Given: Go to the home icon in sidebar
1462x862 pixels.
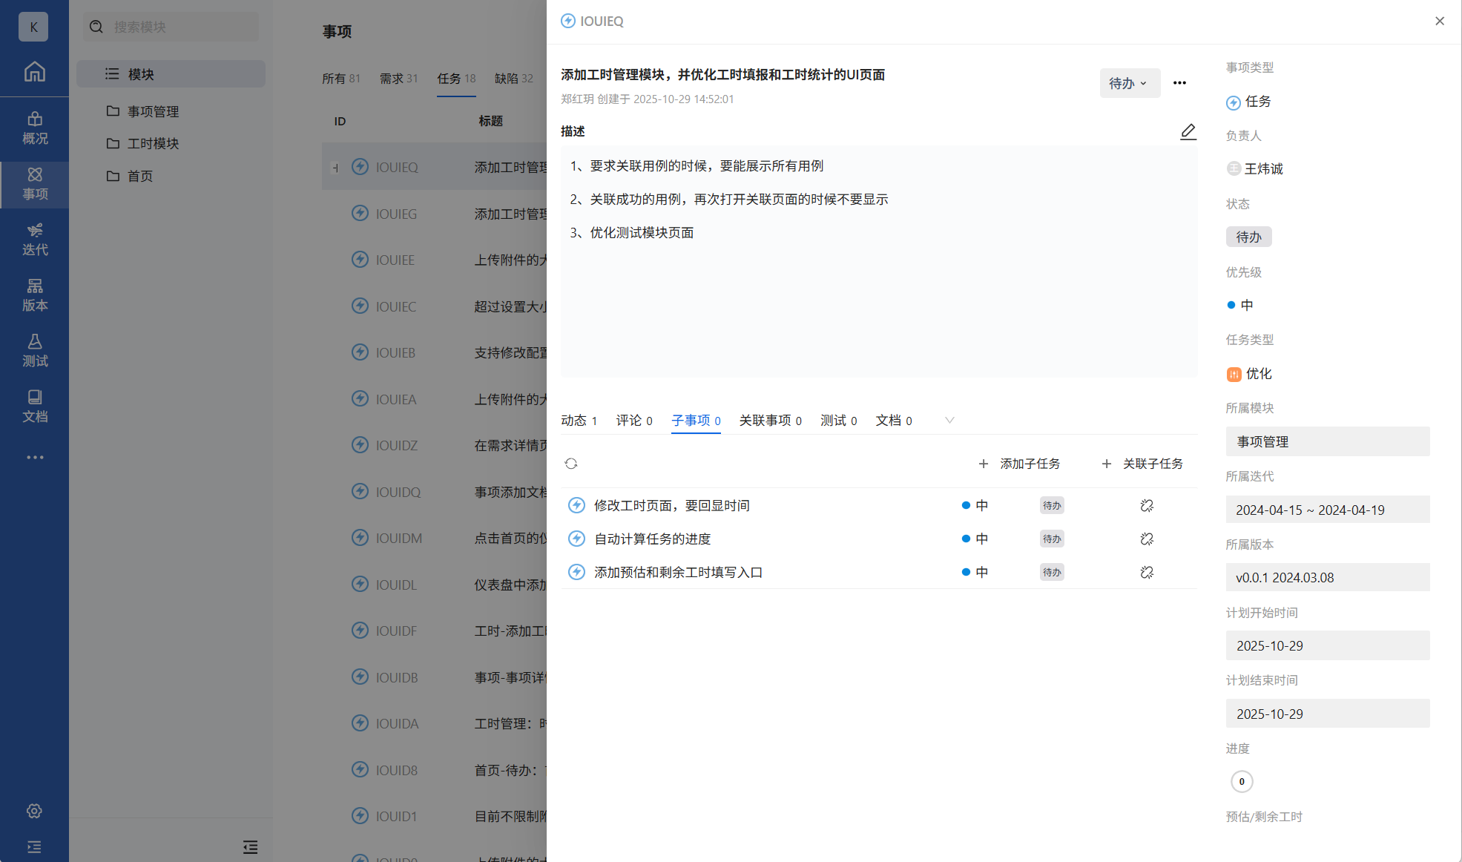Looking at the screenshot, I should (x=34, y=72).
